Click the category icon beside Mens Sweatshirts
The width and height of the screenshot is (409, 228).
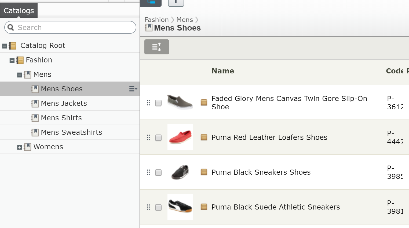click(35, 132)
